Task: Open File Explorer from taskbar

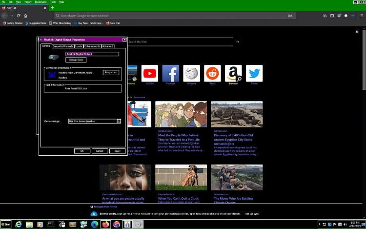Action: tap(29, 224)
